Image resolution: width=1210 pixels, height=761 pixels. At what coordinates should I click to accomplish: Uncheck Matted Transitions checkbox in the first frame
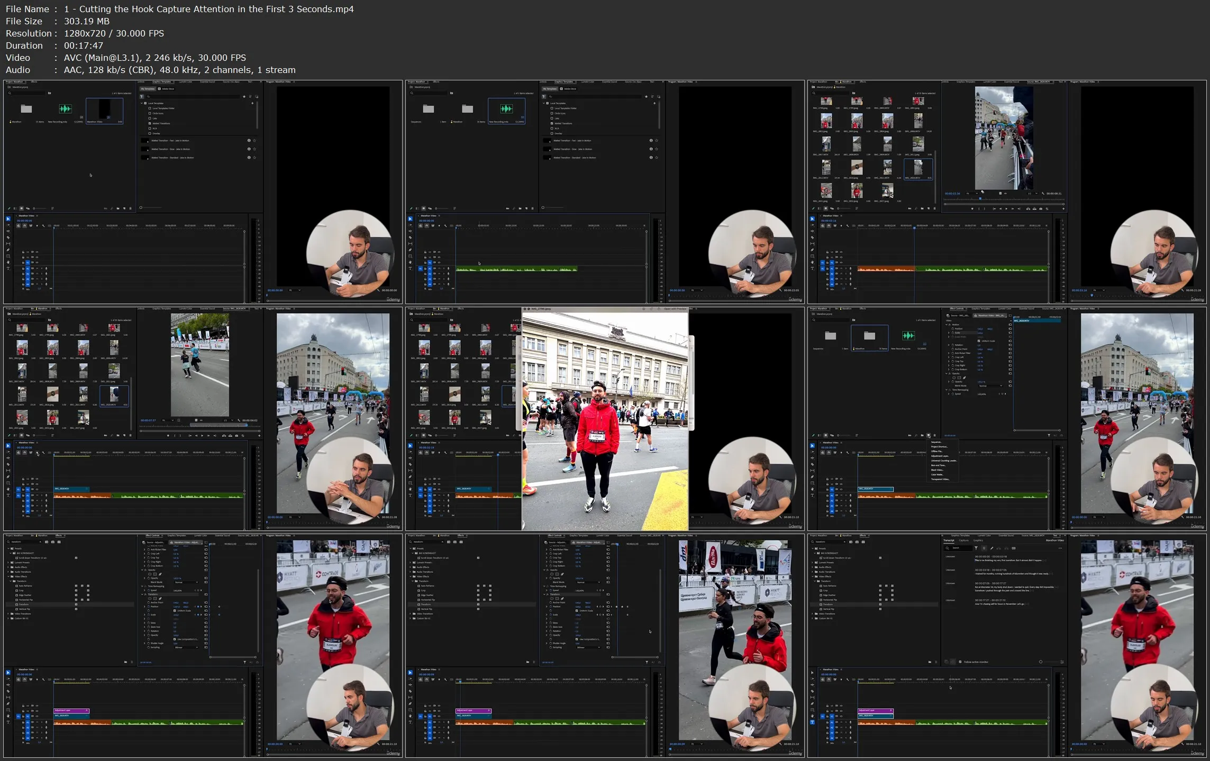150,123
